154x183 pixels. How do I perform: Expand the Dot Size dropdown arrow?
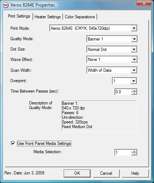[x=134, y=50]
